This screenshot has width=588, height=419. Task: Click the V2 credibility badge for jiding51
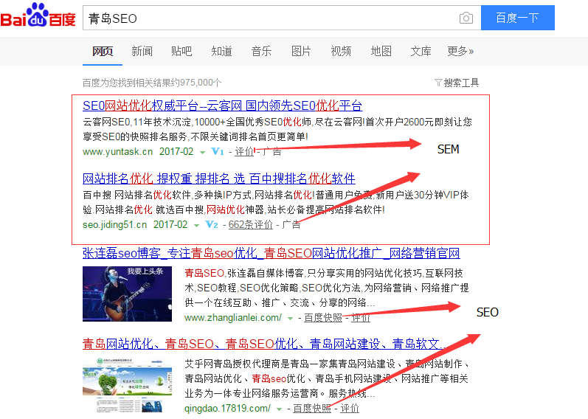pos(212,225)
